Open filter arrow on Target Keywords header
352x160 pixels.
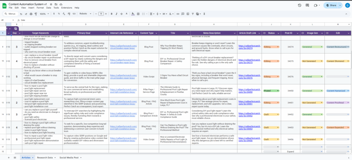click(x=59, y=33)
